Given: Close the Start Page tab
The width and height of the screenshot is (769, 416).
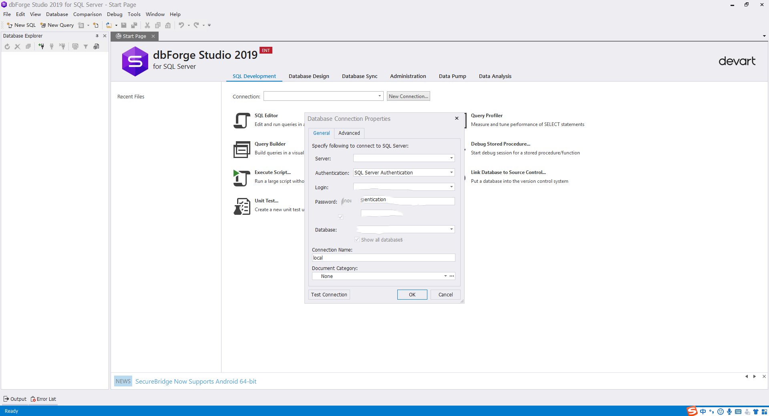Looking at the screenshot, I should [153, 36].
